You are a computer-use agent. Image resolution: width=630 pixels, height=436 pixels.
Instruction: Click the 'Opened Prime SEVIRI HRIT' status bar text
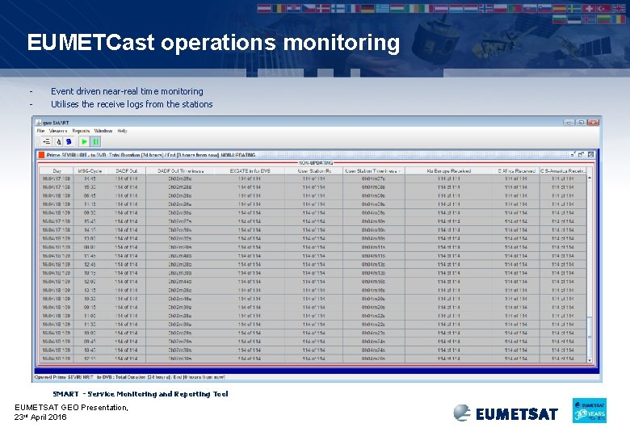point(130,377)
